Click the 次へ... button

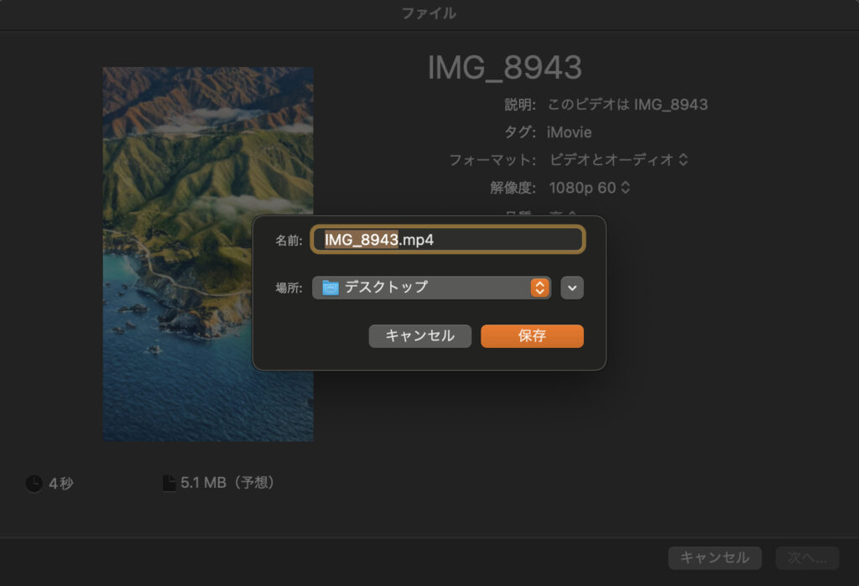806,557
